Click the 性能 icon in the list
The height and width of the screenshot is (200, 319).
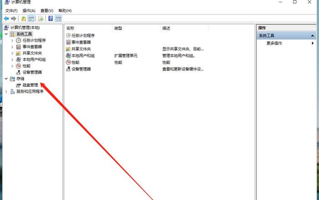pos(68,62)
